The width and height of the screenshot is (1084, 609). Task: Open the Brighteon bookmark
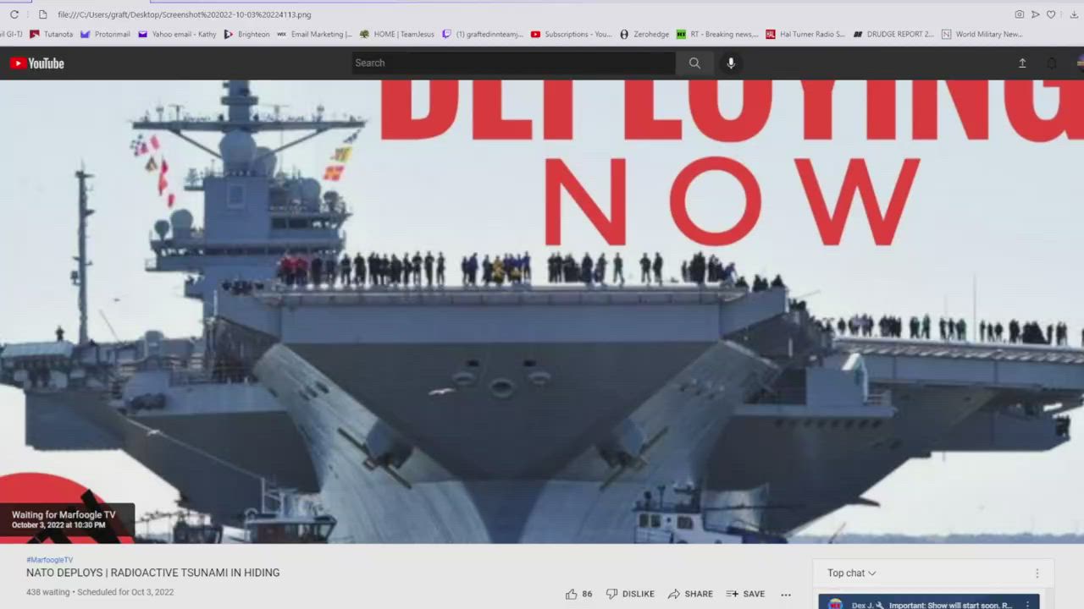point(246,35)
